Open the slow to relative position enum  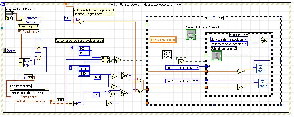(x=229, y=39)
